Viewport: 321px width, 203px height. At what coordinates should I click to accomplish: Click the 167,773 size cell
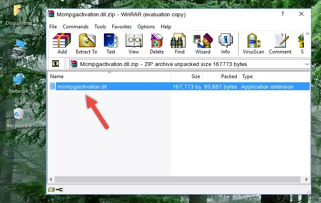click(x=187, y=86)
